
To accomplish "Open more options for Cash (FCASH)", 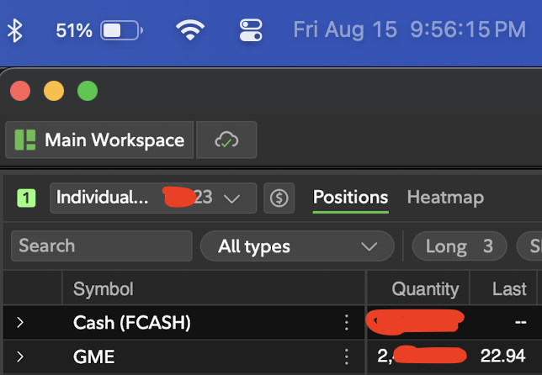I will [x=347, y=323].
